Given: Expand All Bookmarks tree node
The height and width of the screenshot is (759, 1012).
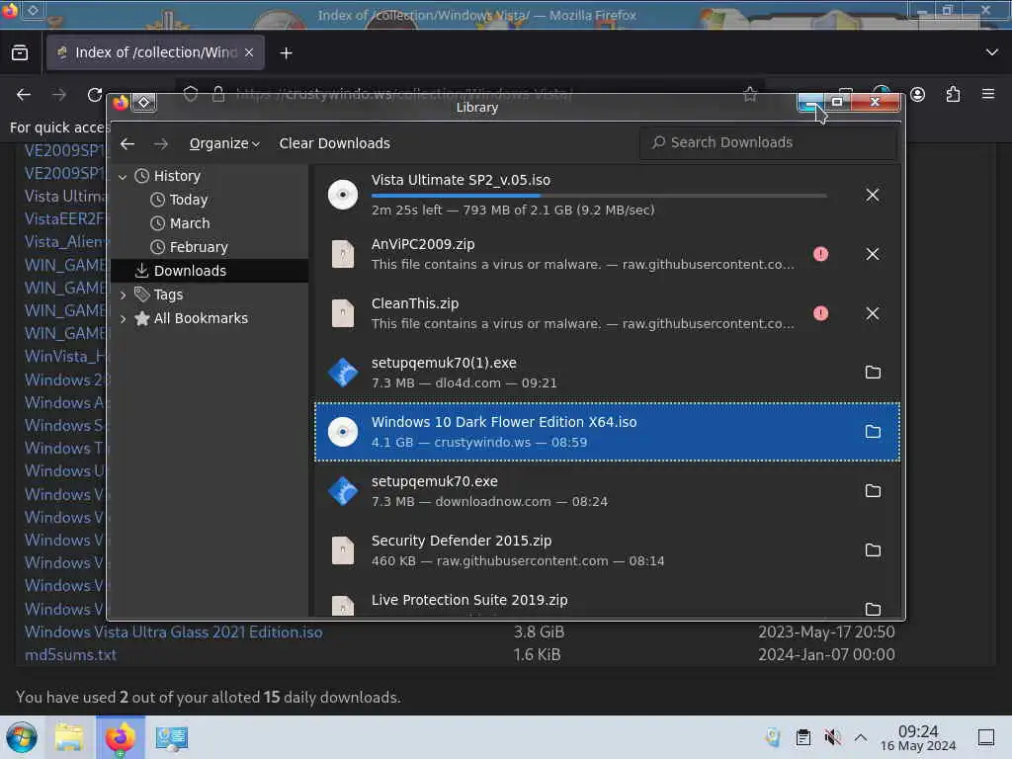Looking at the screenshot, I should coord(123,319).
